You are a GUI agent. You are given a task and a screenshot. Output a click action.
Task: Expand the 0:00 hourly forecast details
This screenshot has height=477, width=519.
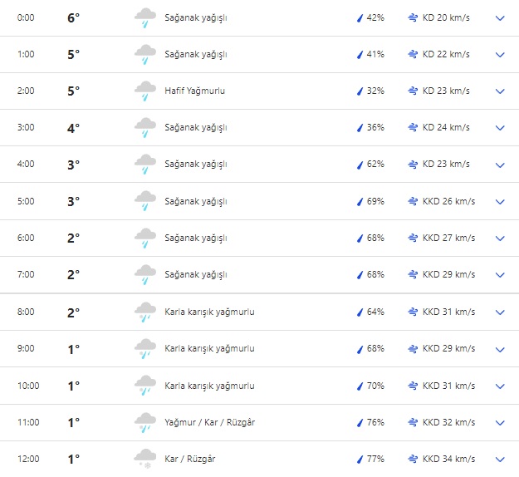point(500,18)
